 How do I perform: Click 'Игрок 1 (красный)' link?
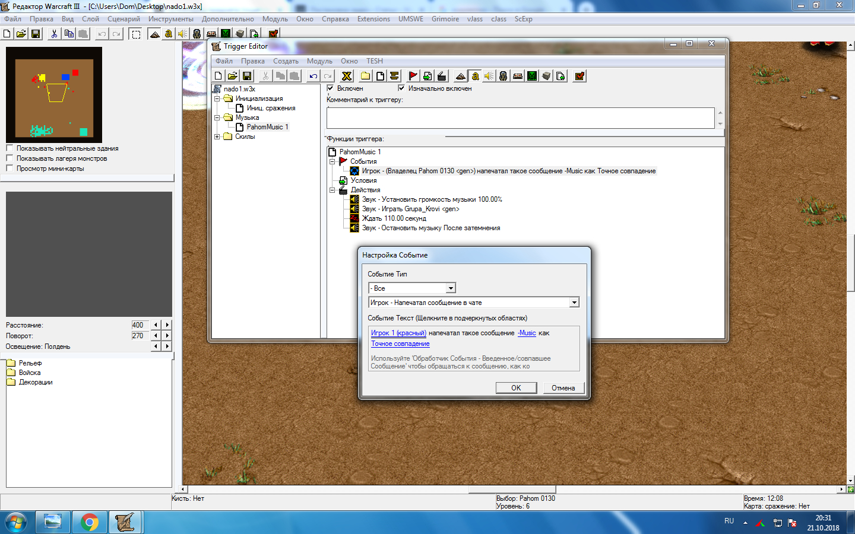coord(398,333)
